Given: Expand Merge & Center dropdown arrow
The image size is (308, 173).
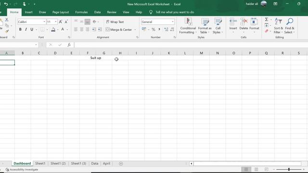Looking at the screenshot, I should point(135,30).
